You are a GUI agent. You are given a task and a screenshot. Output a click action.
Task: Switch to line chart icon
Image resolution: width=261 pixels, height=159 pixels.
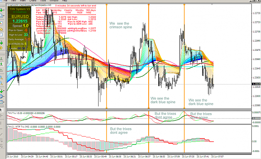click(1, 70)
